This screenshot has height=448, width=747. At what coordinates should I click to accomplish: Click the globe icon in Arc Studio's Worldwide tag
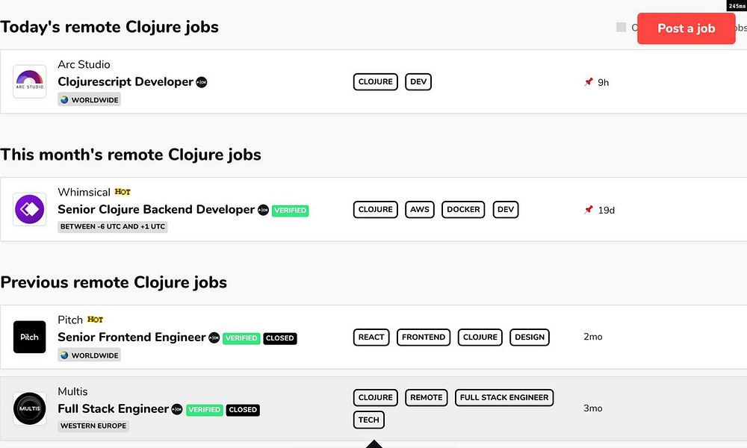(64, 100)
